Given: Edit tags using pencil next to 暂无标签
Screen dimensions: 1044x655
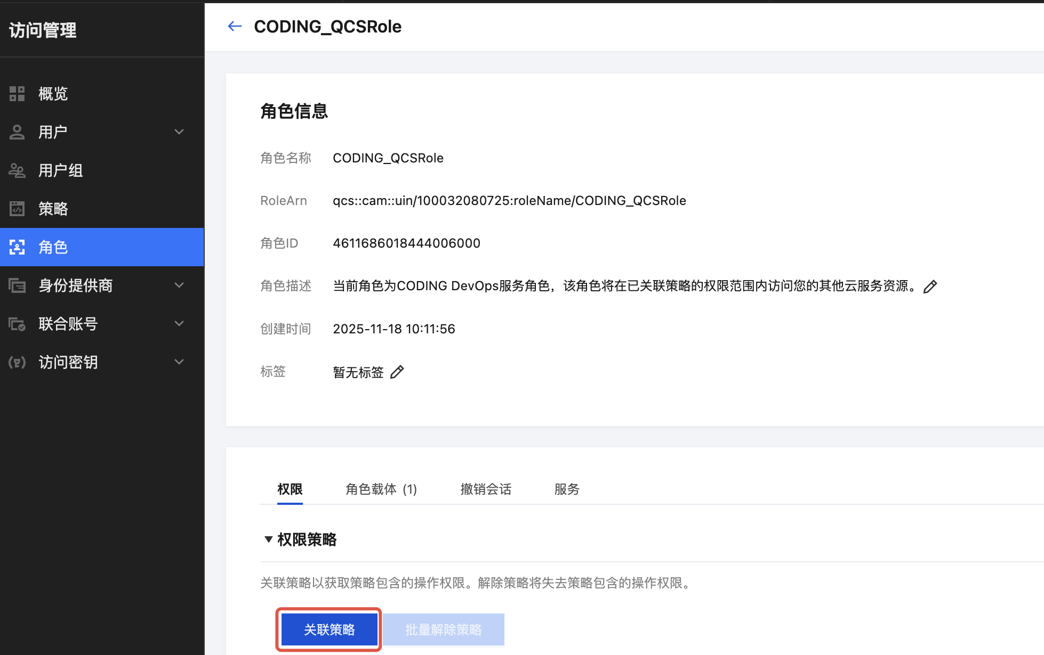Looking at the screenshot, I should [397, 372].
